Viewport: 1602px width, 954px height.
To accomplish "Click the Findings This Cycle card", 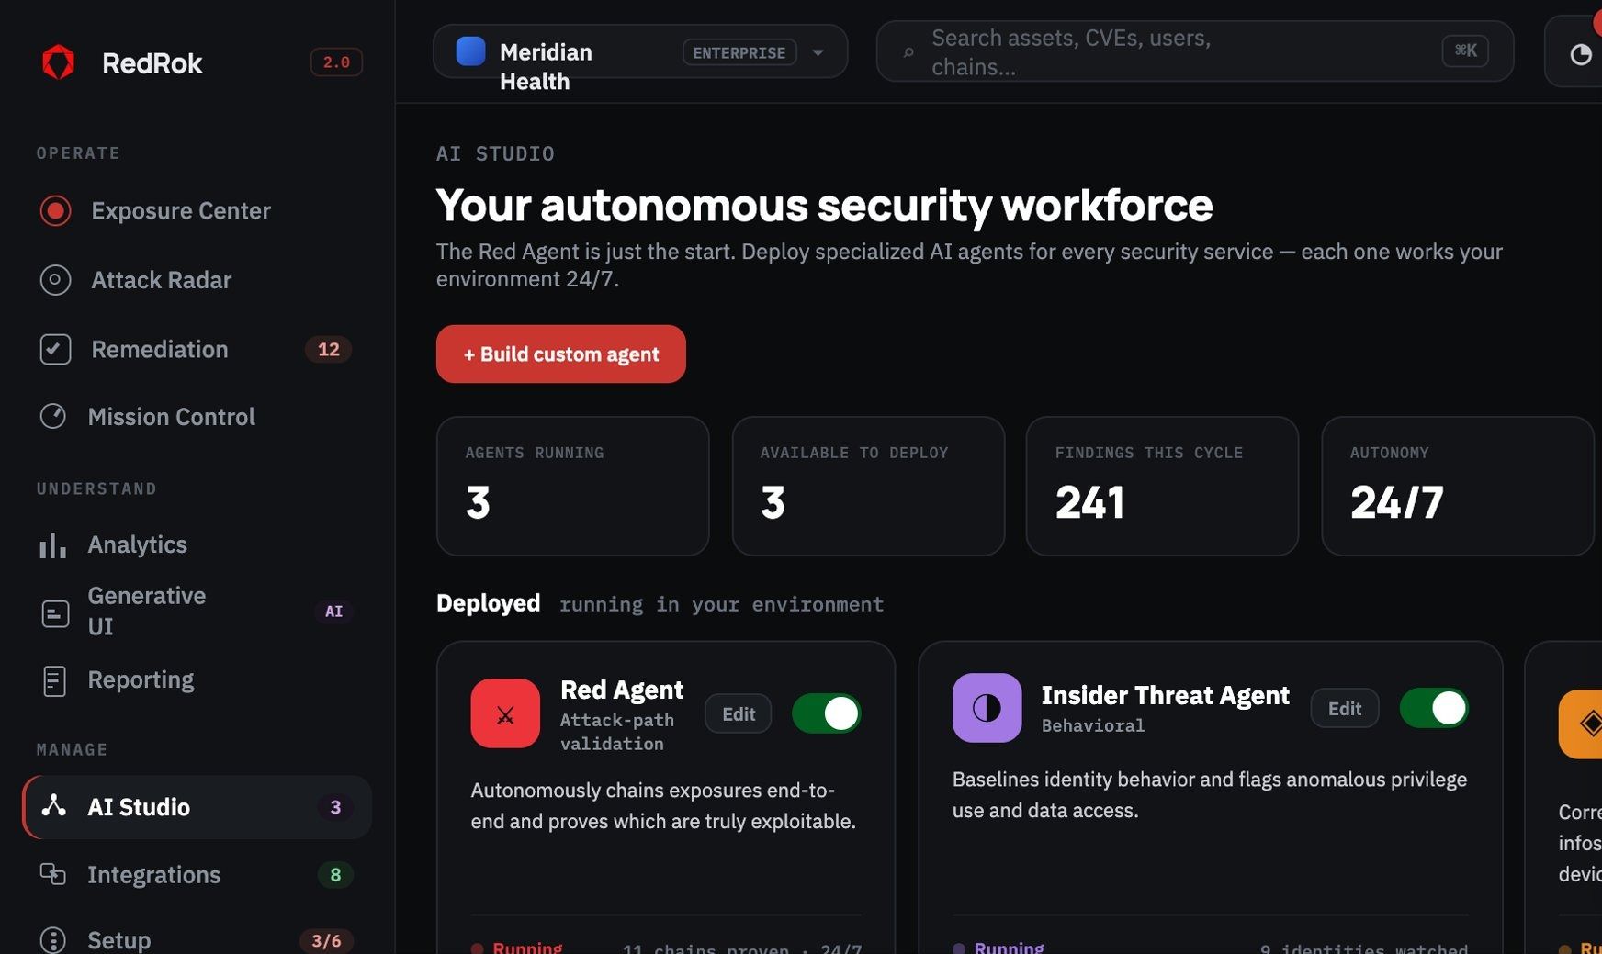I will tap(1162, 486).
